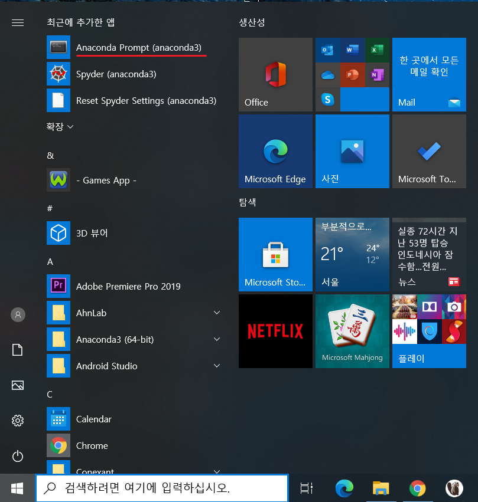Click the 최근에 추가한 앱 heading
Screen dimensions: 478x502
pyautogui.click(x=80, y=22)
